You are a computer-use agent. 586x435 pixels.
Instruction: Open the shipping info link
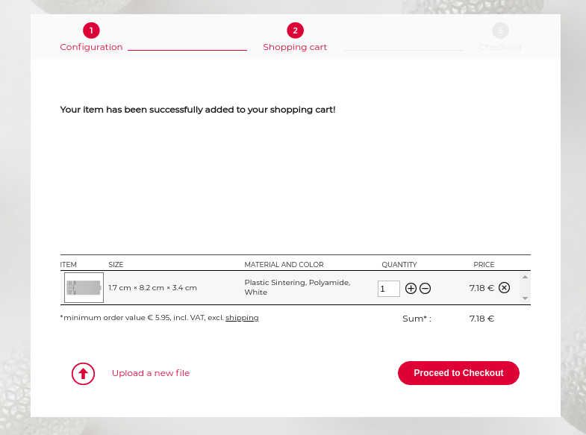coord(242,318)
